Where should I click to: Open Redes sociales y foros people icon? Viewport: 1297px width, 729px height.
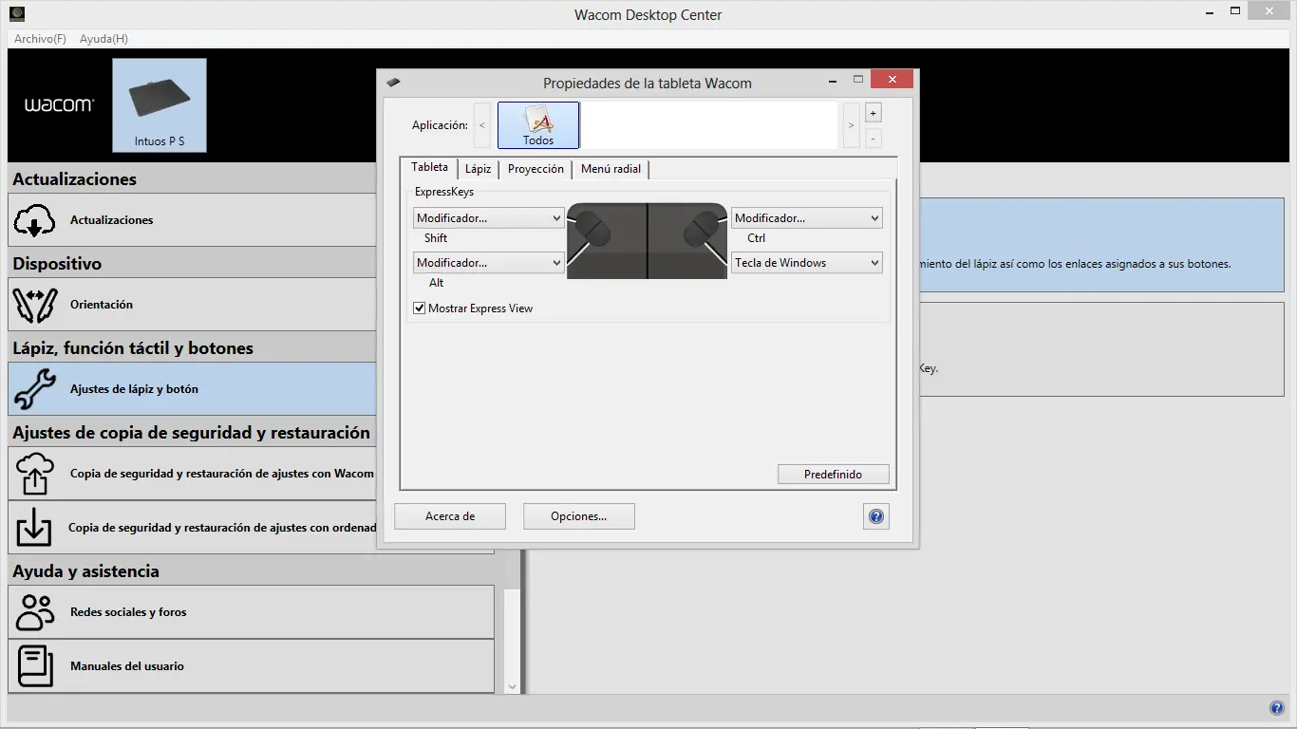35,611
